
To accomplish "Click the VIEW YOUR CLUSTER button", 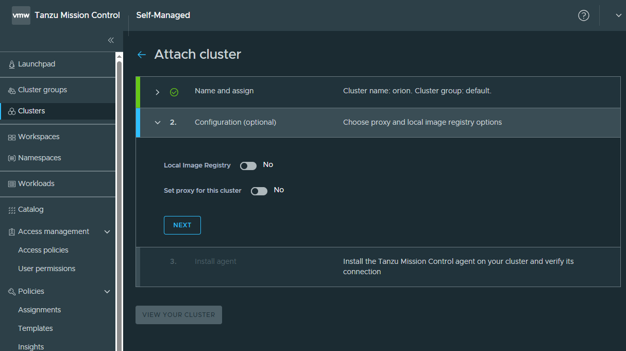I will [x=179, y=315].
